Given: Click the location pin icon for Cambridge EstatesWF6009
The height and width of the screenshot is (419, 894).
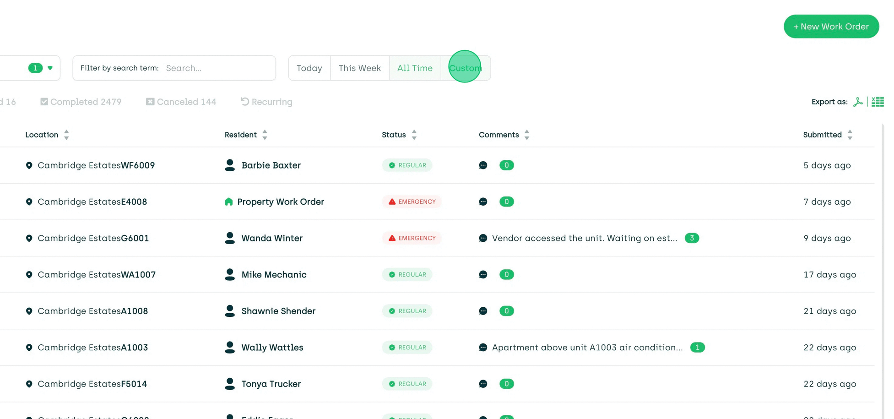Looking at the screenshot, I should point(29,165).
